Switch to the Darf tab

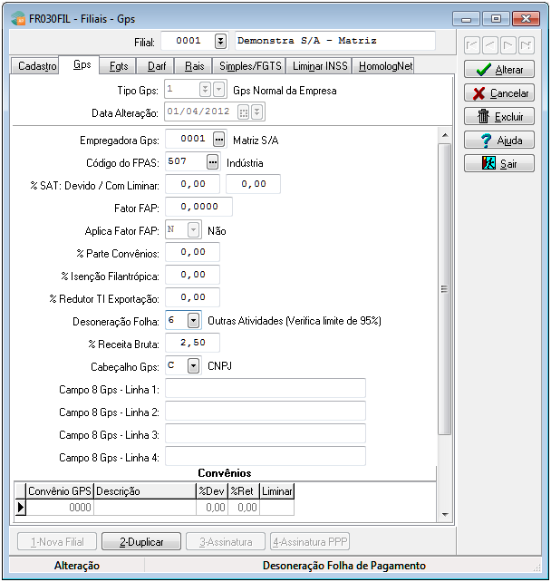157,66
